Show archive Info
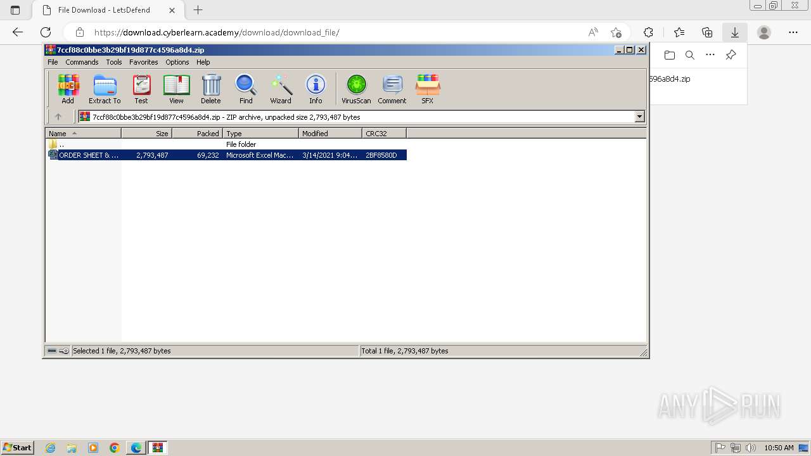Screen dimensions: 811x456 coord(316,89)
